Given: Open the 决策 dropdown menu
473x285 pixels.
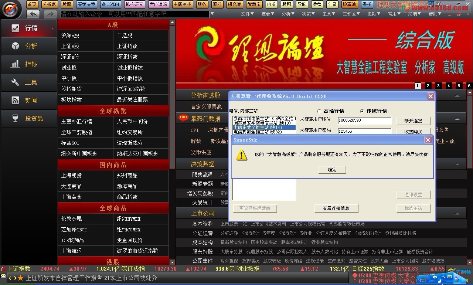Looking at the screenshot, I should coord(308,14).
